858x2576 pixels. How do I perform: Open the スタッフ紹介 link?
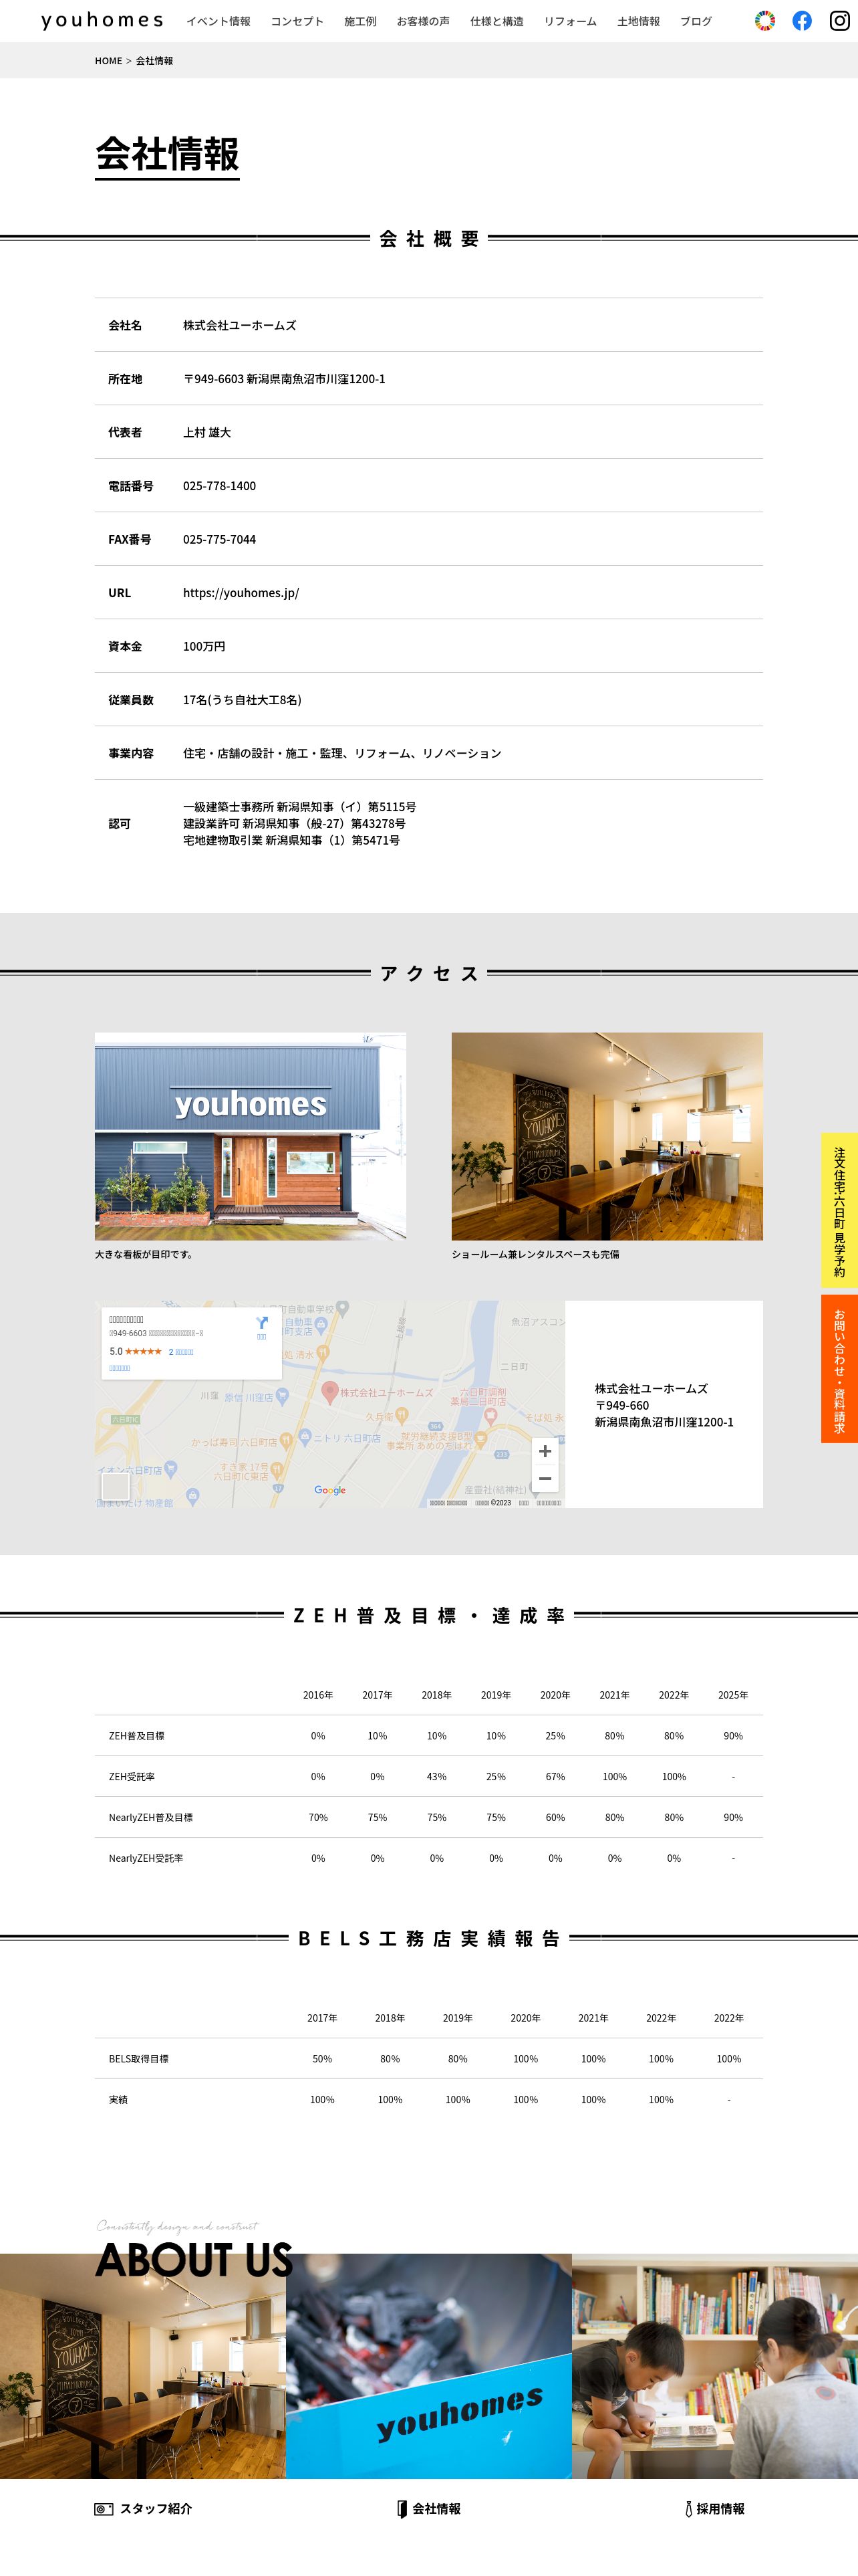click(x=143, y=2509)
